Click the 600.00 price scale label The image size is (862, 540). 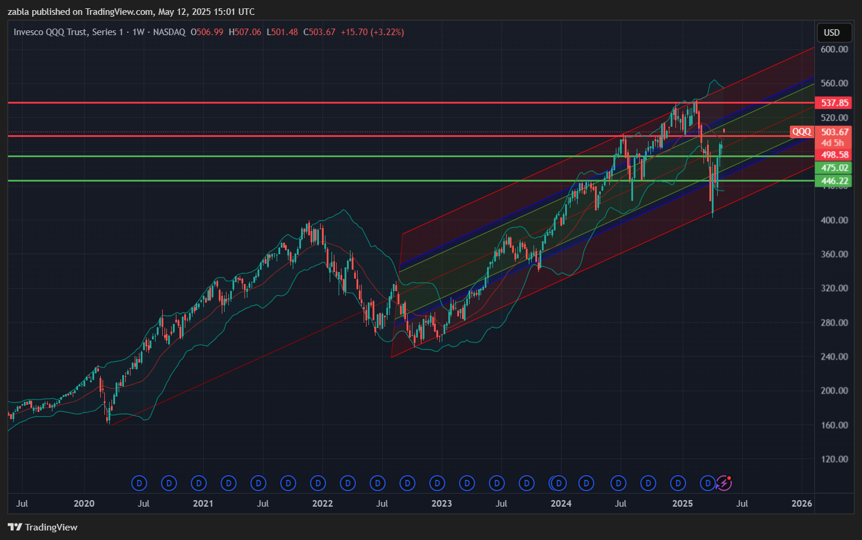click(834, 49)
